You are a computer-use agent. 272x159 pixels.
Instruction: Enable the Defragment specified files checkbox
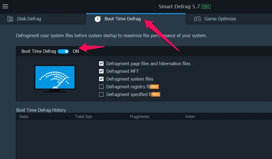coord(101,94)
